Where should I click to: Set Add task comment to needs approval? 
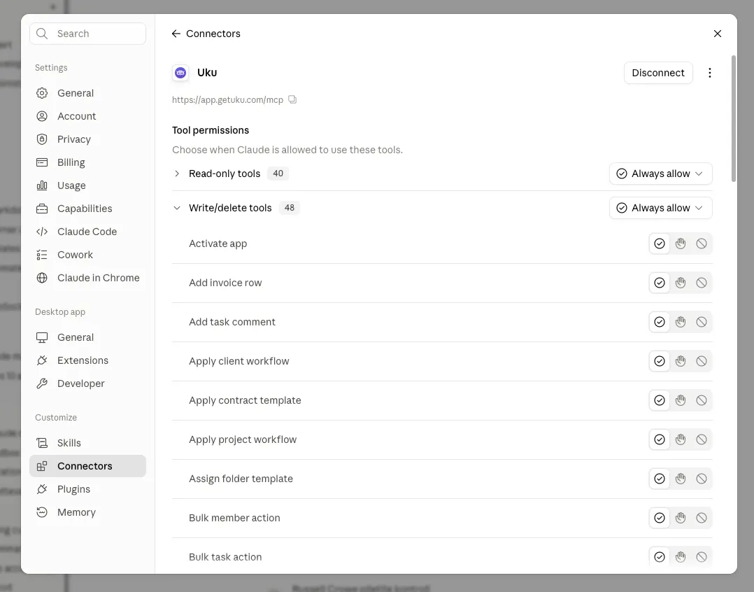[x=681, y=322]
